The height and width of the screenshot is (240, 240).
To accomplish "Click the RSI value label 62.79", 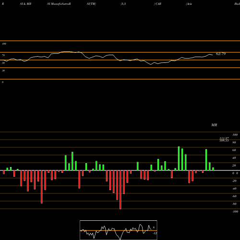I will click(221, 54).
